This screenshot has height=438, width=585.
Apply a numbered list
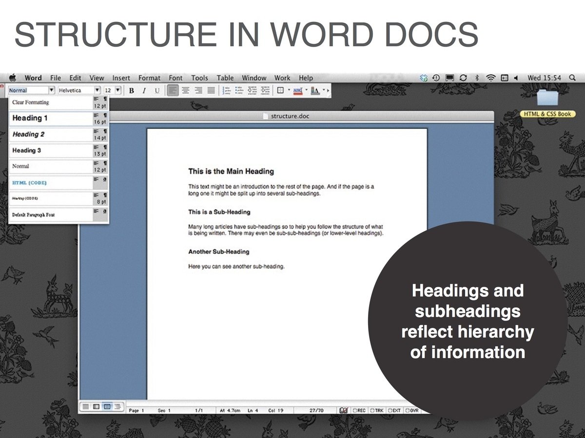click(x=227, y=91)
